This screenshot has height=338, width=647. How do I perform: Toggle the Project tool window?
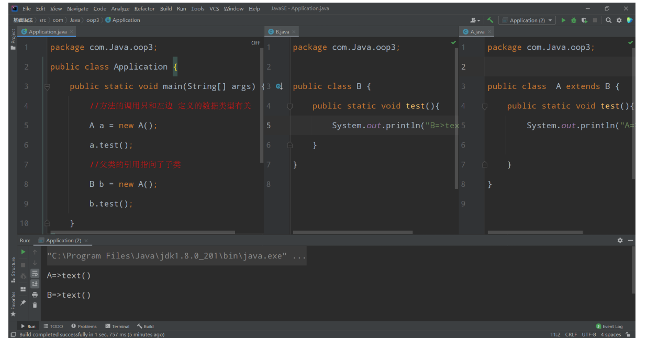(x=13, y=40)
